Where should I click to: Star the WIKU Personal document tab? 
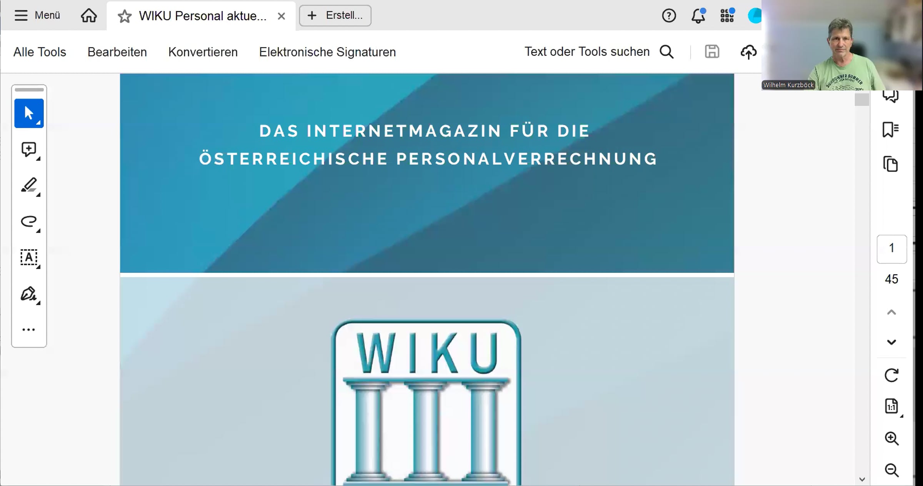pos(125,16)
